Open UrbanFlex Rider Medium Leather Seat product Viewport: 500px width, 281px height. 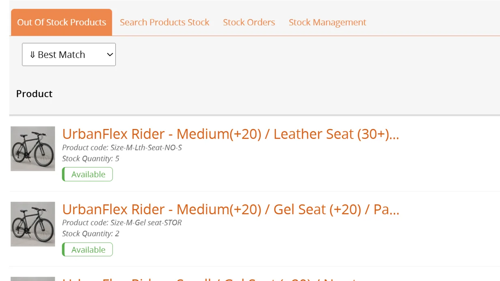click(x=230, y=134)
